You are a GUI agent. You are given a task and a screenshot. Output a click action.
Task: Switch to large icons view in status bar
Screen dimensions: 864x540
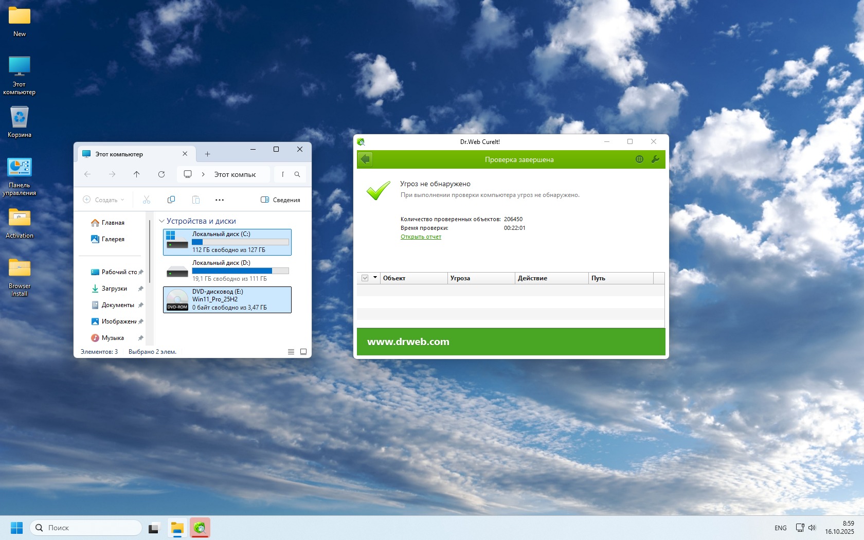(x=303, y=352)
